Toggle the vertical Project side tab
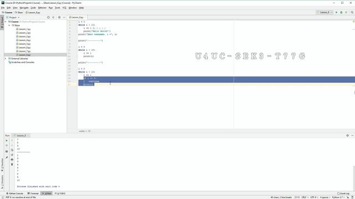355x199 pixels. coord(2,22)
